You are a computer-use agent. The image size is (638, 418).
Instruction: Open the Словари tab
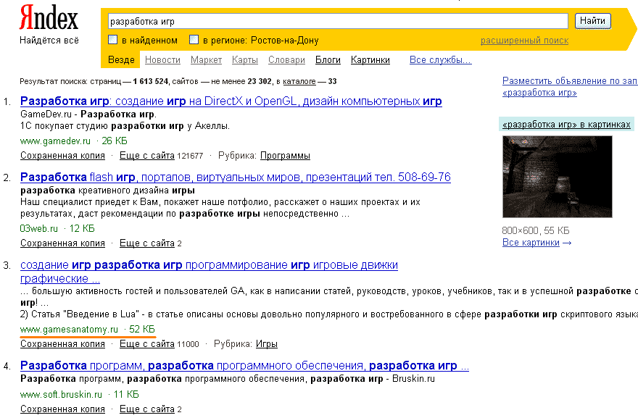click(x=286, y=60)
